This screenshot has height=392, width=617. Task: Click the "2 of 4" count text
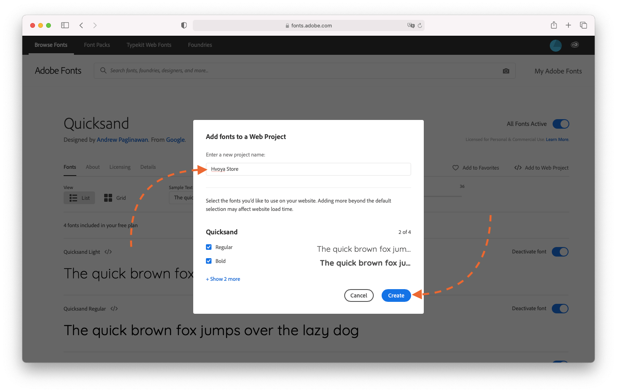point(404,232)
